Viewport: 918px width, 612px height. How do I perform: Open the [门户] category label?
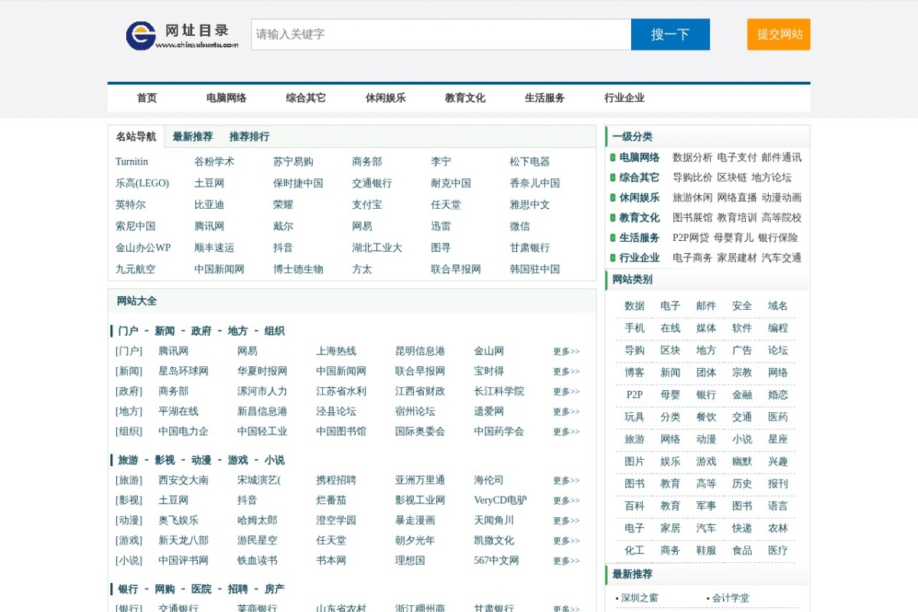click(129, 351)
